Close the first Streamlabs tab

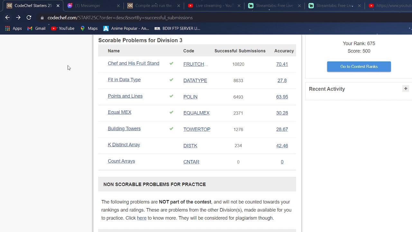tap(299, 6)
